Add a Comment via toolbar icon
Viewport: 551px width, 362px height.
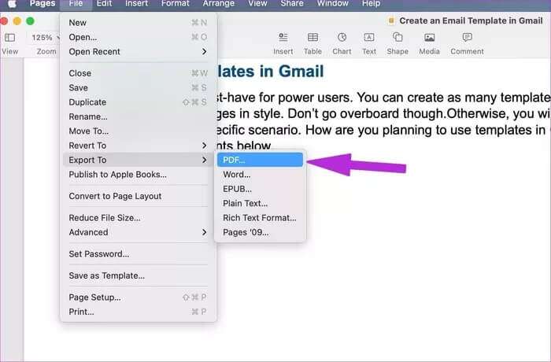click(x=467, y=37)
